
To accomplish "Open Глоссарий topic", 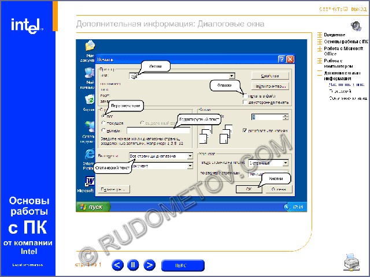I will tap(341, 91).
